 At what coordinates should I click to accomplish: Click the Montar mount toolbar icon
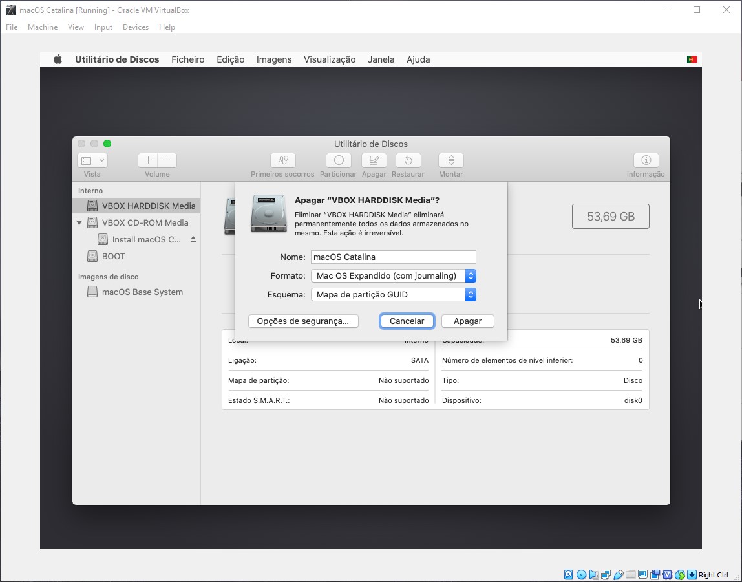click(451, 160)
